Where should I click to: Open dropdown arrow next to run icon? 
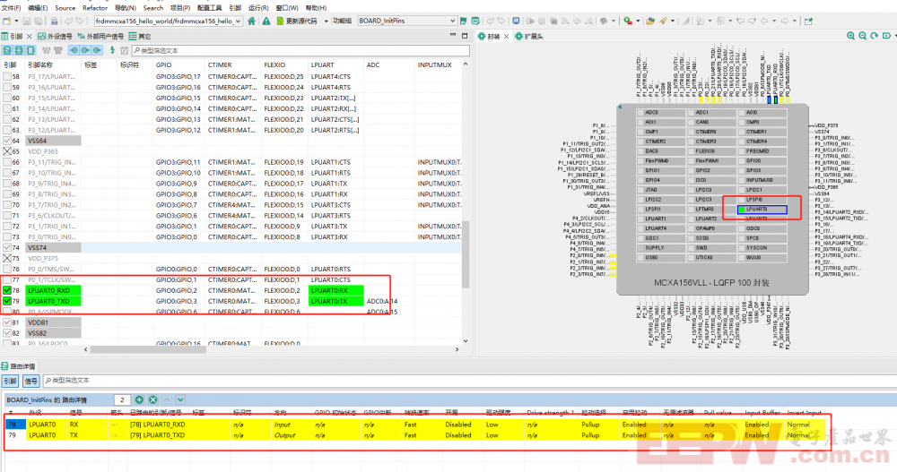click(637, 21)
